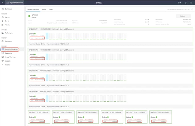Click the green SPKHX cluster online status icon
This screenshot has height=126, width=195.
(x=29, y=16)
